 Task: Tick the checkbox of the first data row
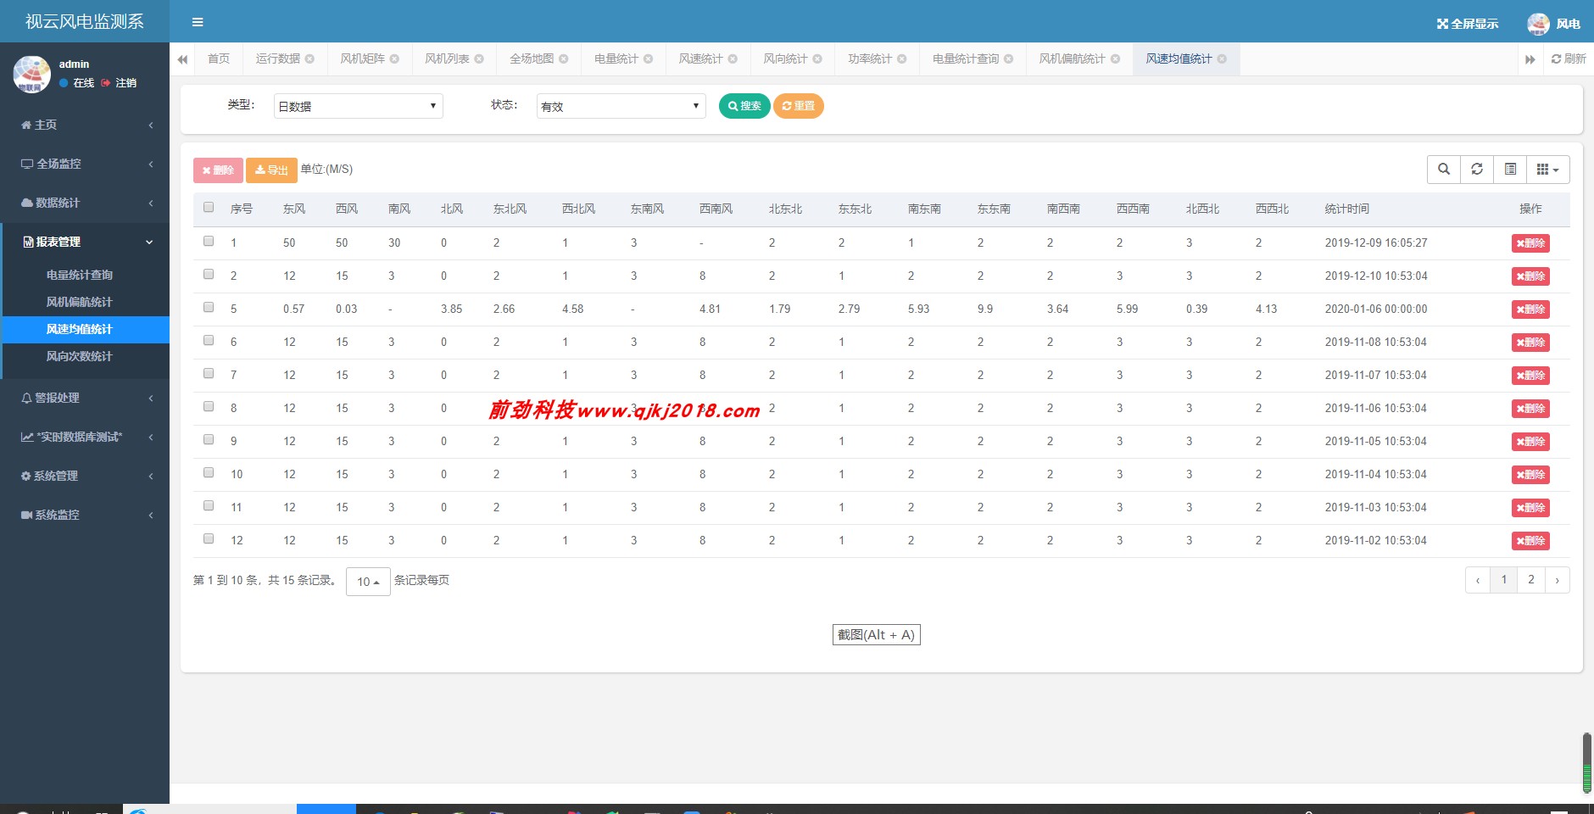(208, 240)
